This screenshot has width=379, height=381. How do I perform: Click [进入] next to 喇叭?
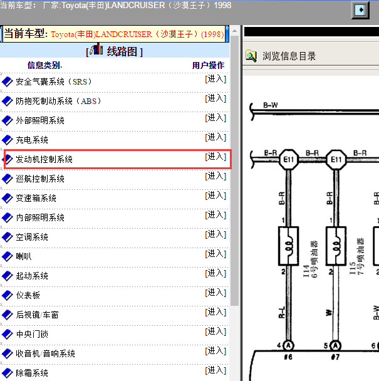215,254
